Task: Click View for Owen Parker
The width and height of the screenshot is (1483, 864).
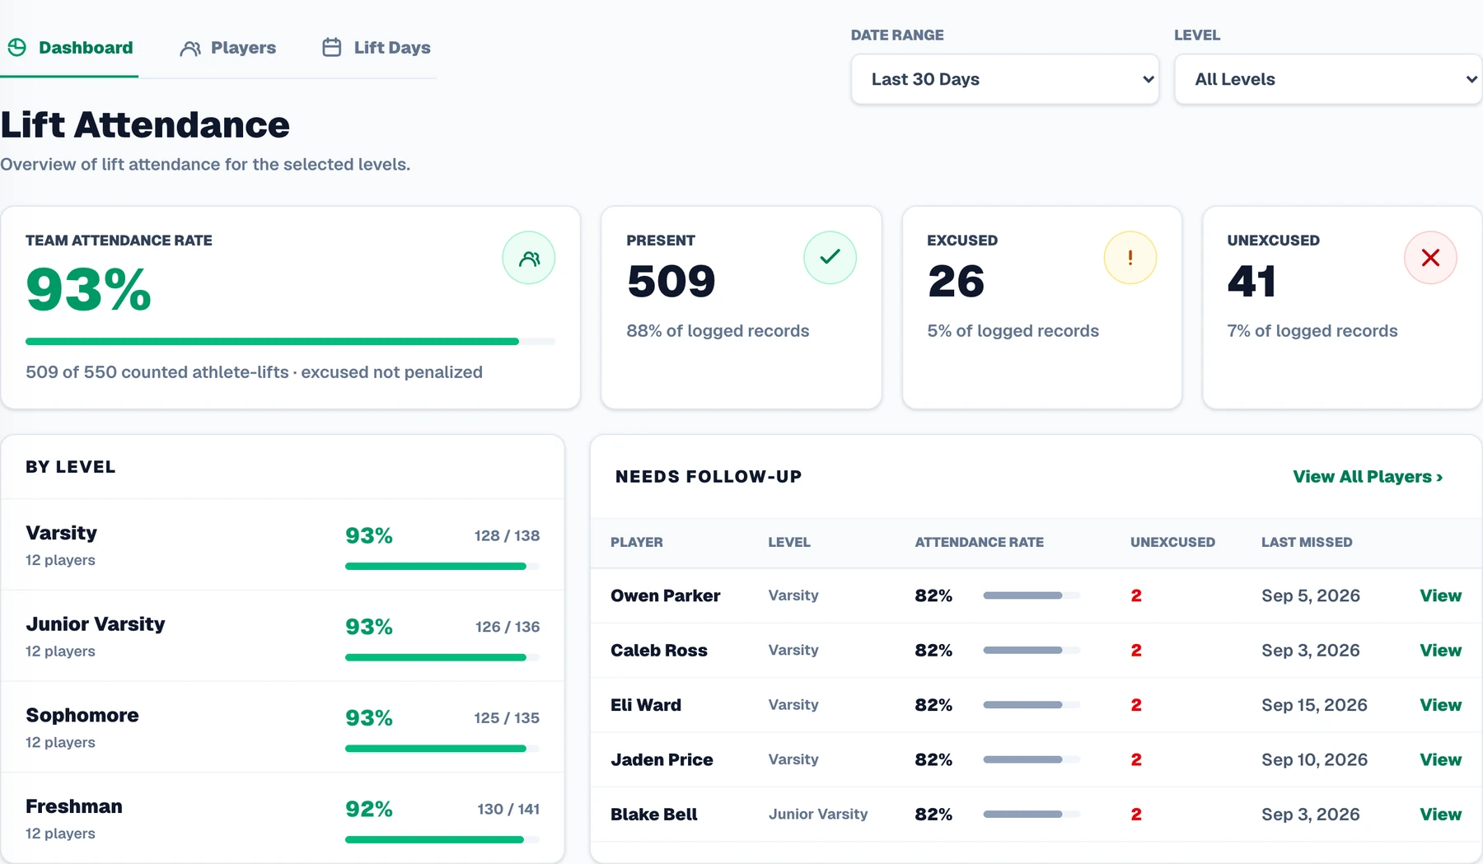Action: tap(1440, 595)
